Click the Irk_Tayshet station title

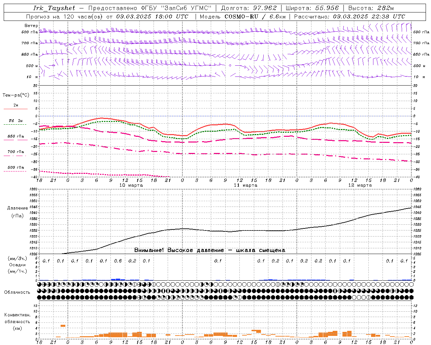coord(54,8)
